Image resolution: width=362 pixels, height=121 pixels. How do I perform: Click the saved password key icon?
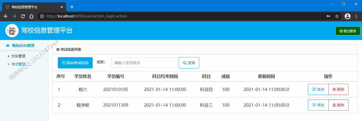(x=328, y=16)
